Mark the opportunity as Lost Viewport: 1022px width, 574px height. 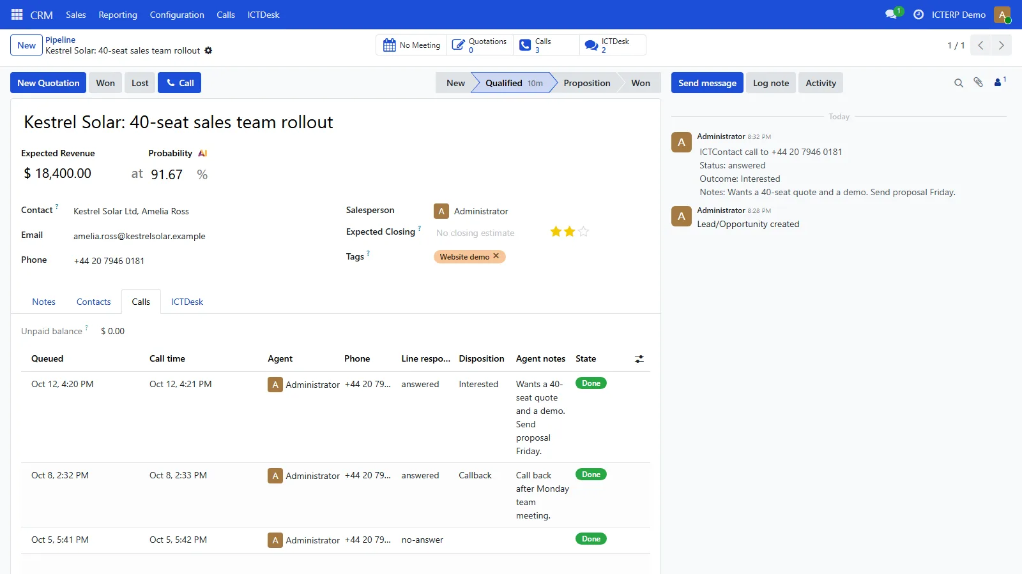pyautogui.click(x=140, y=83)
